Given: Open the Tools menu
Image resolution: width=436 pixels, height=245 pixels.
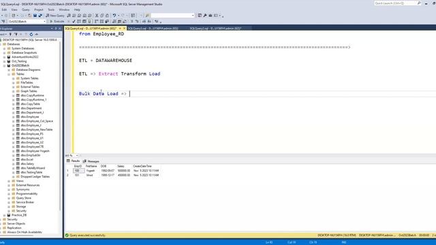Looking at the screenshot, I should point(51,10).
